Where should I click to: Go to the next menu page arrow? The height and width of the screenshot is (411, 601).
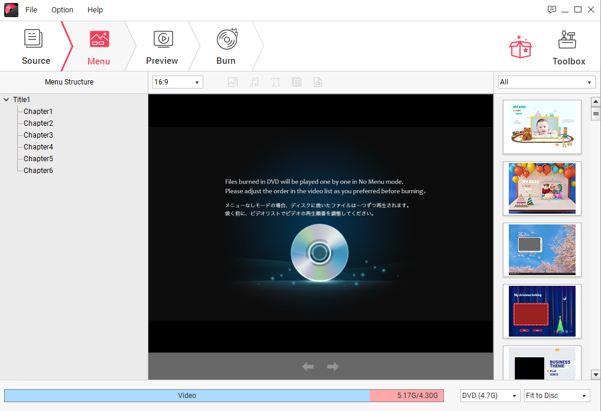click(333, 367)
